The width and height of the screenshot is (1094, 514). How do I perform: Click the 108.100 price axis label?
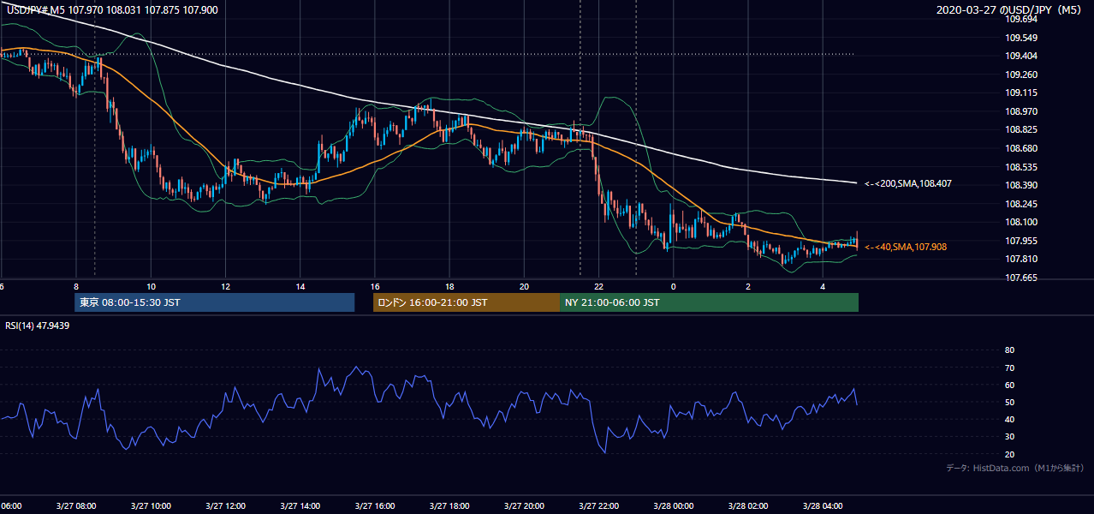(1020, 222)
